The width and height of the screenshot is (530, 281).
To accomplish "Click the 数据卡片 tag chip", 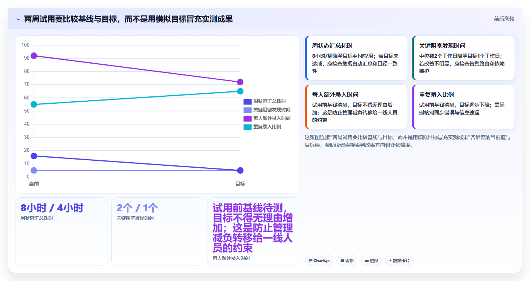I will [399, 261].
